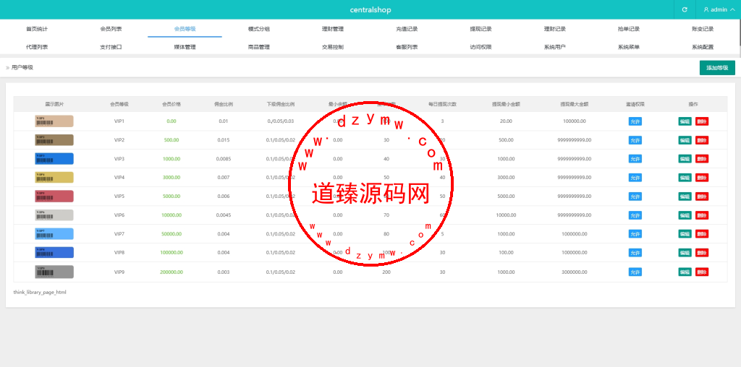
Task: Go to 系统菜单
Action: [629, 47]
